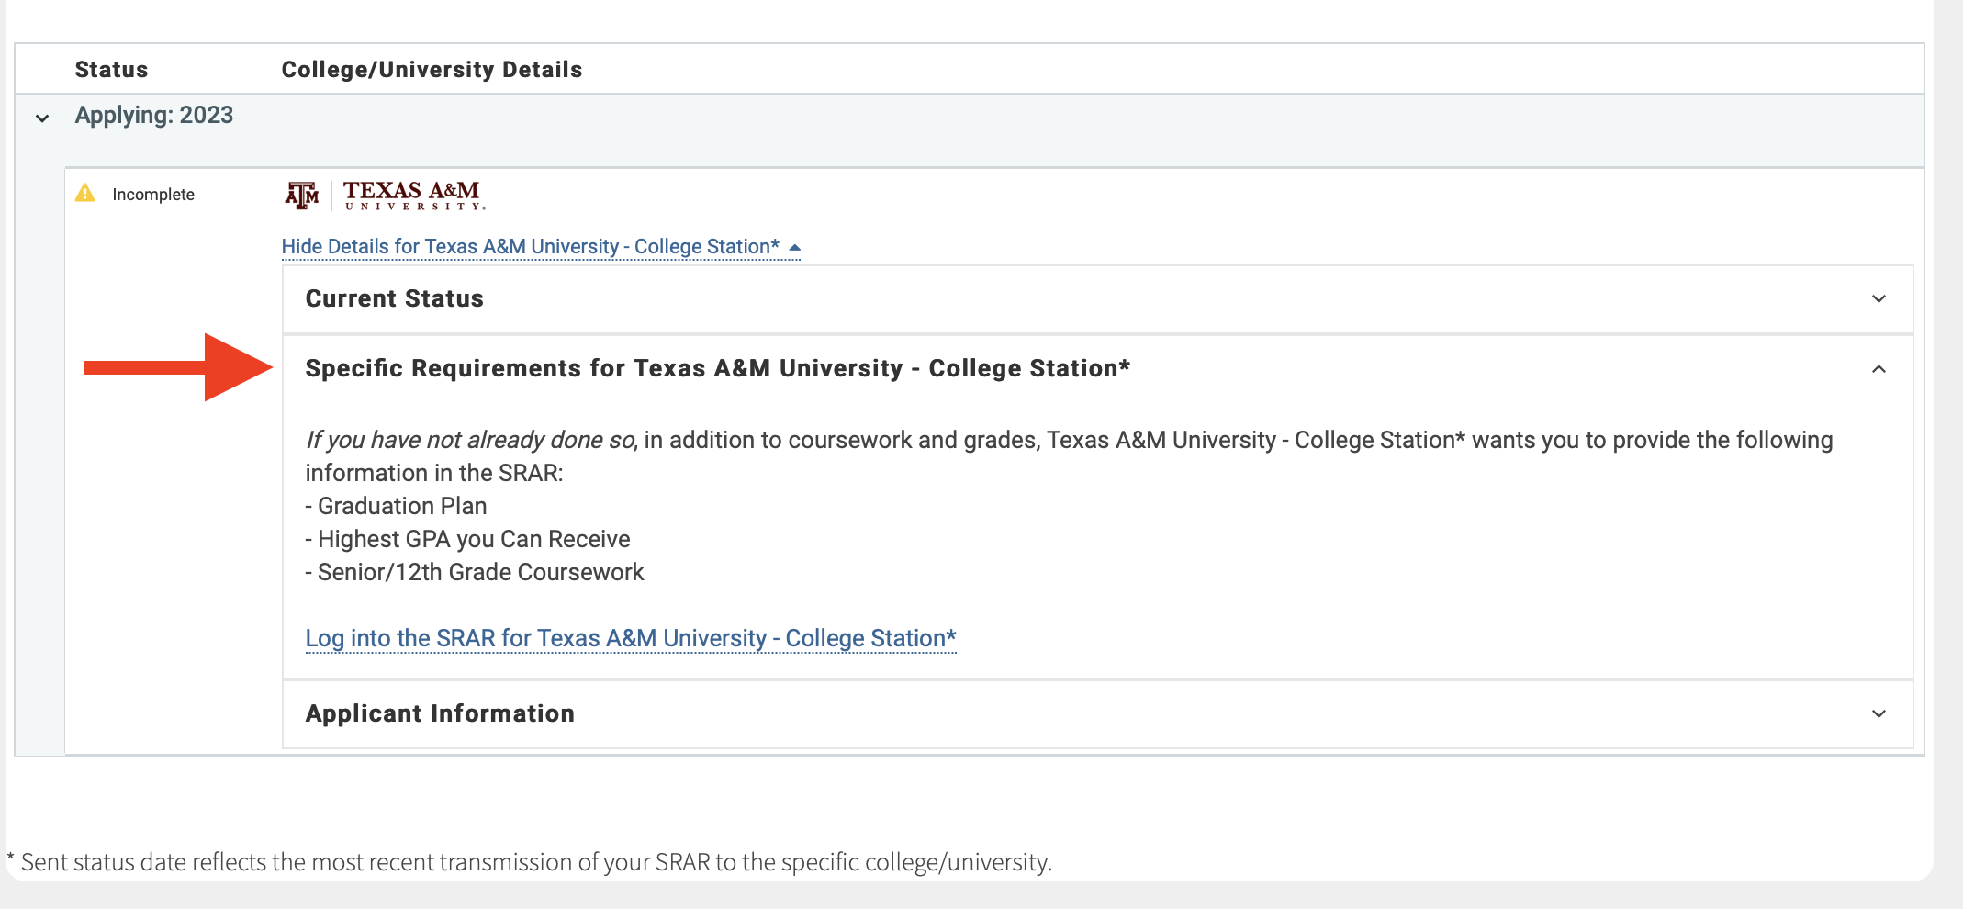Click the small triangle after Hide Details link

click(x=795, y=248)
